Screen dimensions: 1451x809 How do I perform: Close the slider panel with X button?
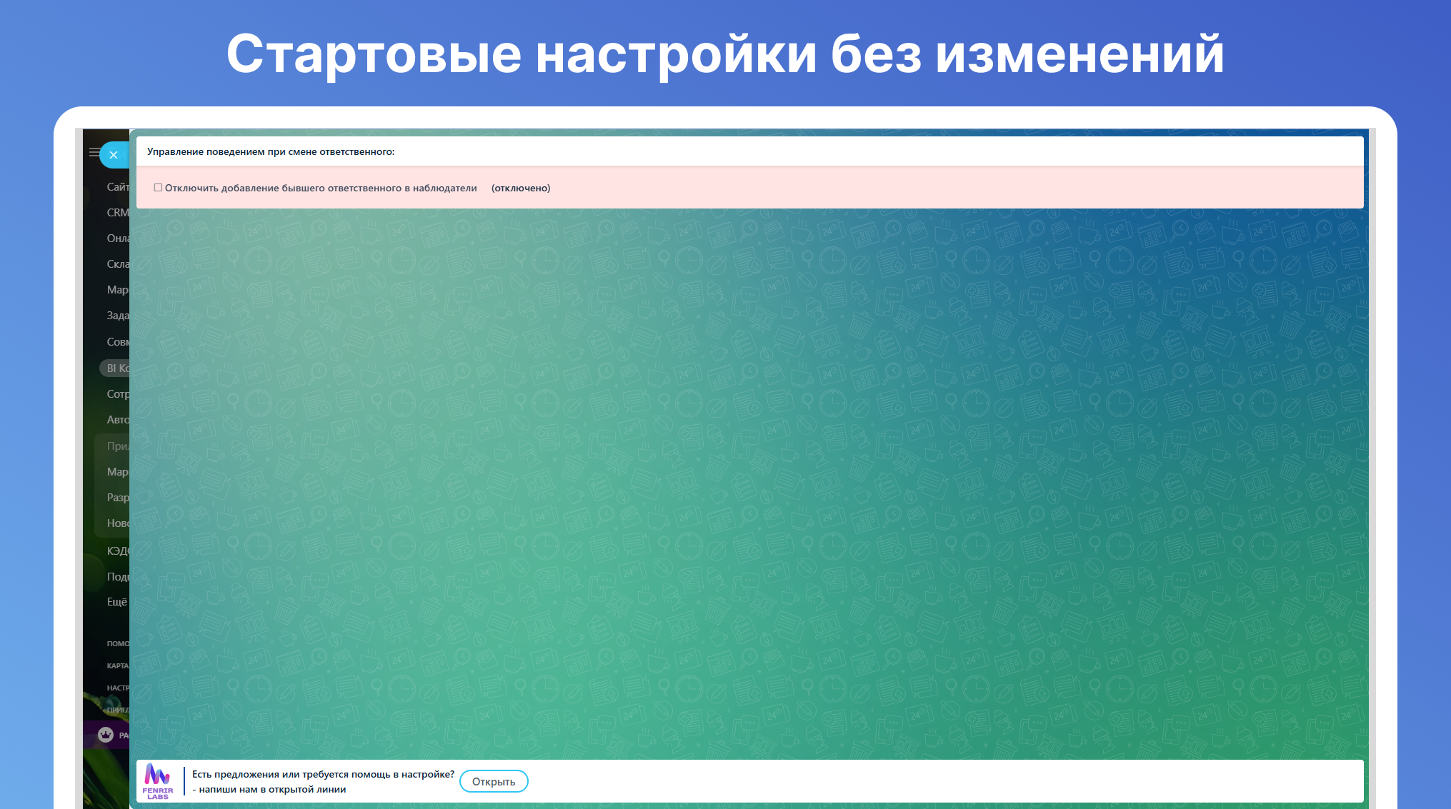114,155
